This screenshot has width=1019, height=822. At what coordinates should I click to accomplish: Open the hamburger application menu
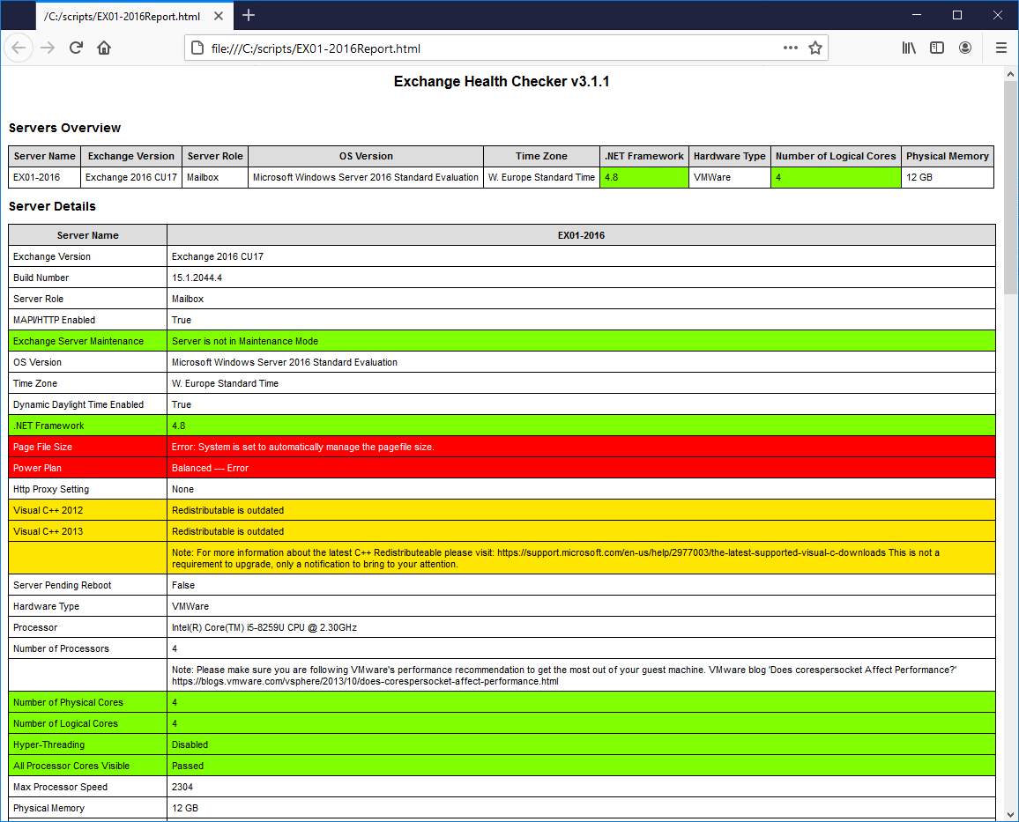pos(1000,48)
